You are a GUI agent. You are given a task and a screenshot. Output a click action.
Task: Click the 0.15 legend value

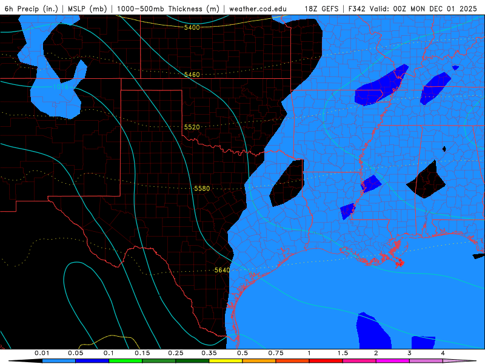[x=142, y=353]
